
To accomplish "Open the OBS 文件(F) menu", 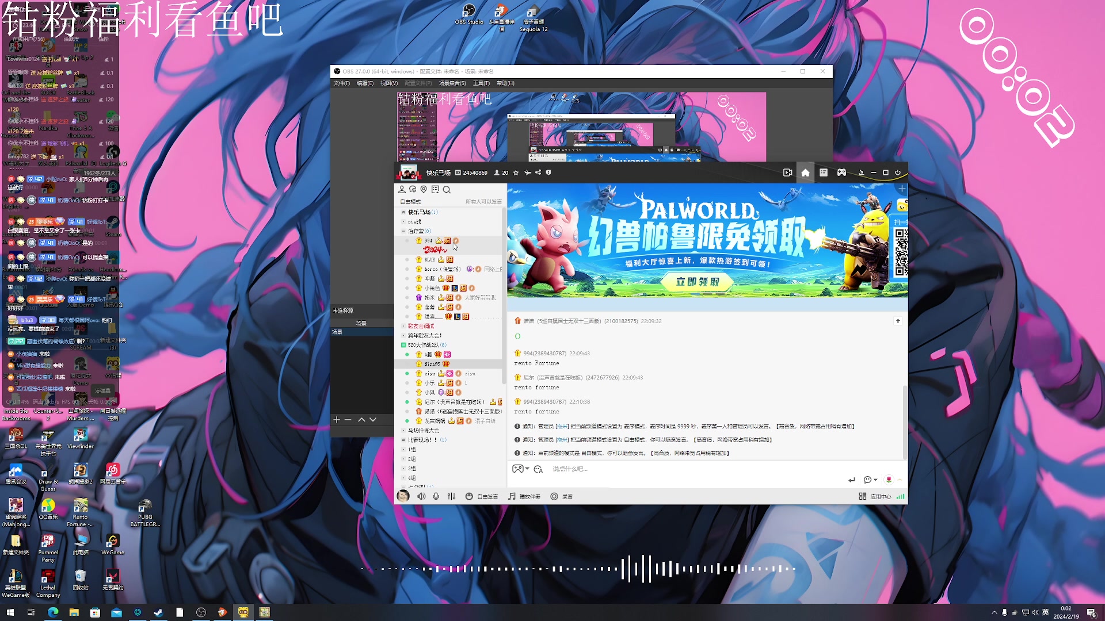I will (341, 83).
